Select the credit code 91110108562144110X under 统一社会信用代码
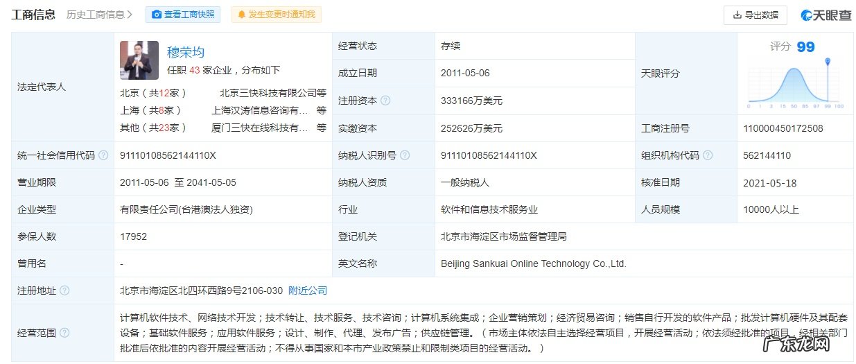This screenshot has width=856, height=364. click(x=168, y=155)
